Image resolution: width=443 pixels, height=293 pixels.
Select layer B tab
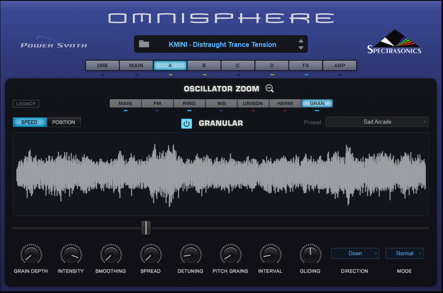click(x=204, y=66)
